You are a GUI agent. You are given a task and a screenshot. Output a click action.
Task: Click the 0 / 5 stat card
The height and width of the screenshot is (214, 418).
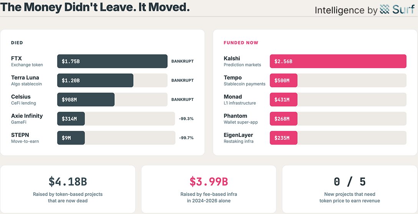pos(350,189)
